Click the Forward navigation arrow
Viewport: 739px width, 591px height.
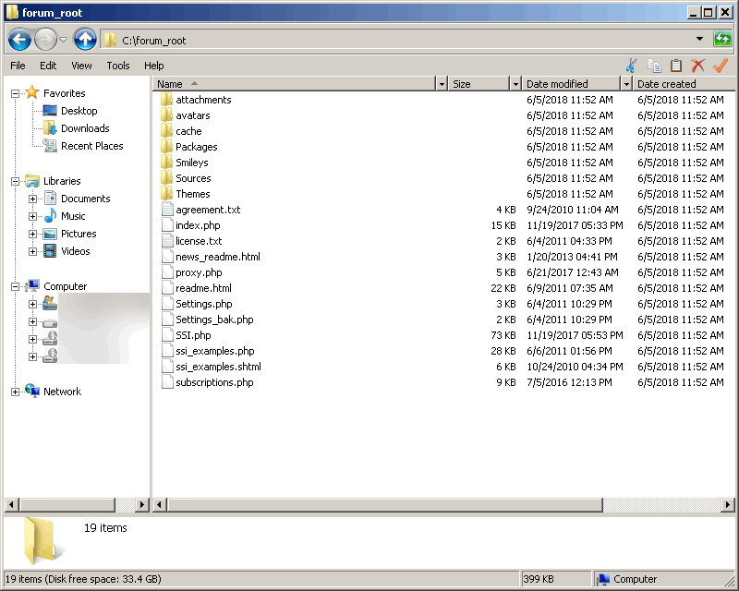45,40
